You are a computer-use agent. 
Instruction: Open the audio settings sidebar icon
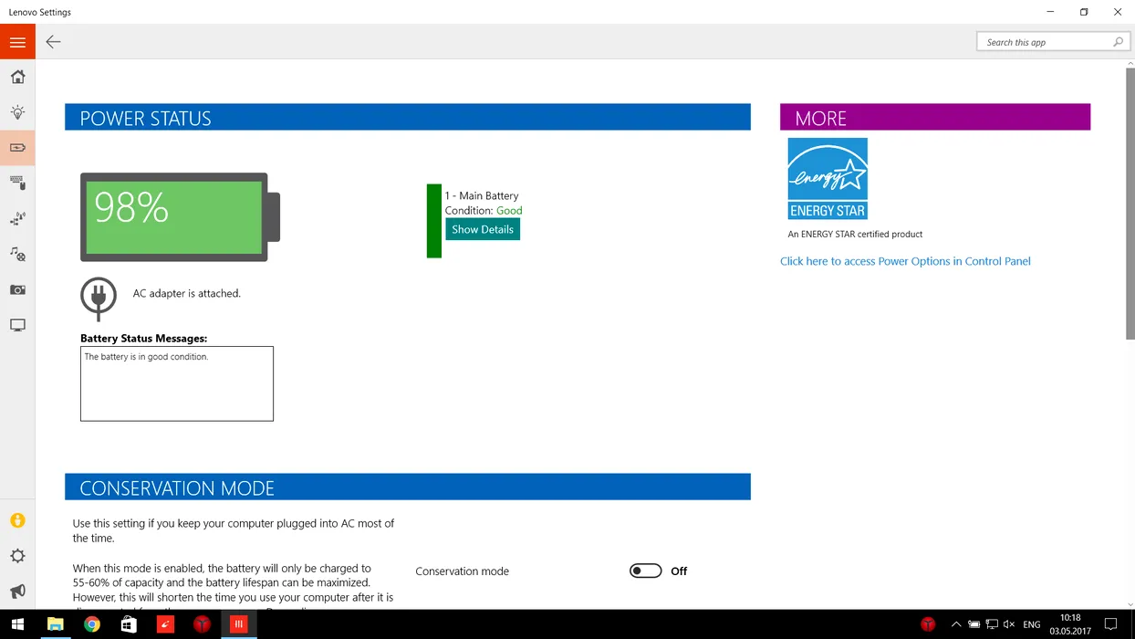point(17,254)
